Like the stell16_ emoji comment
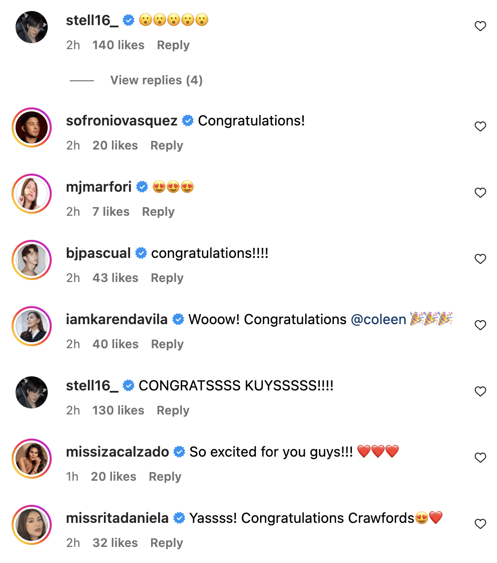 point(480,26)
